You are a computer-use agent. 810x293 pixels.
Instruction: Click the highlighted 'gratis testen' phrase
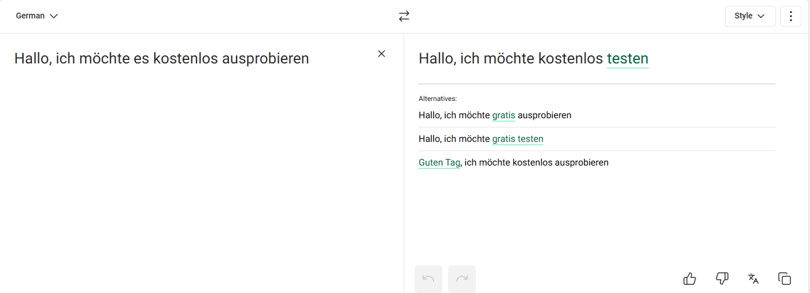pyautogui.click(x=518, y=139)
